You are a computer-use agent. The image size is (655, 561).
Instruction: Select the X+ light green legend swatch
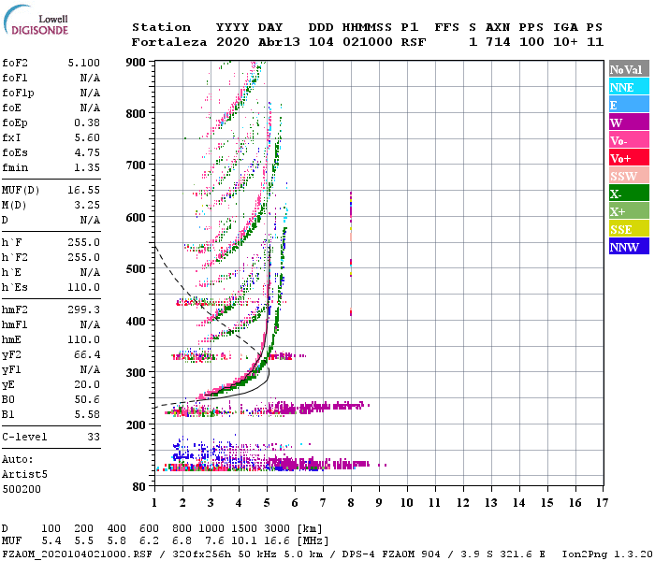point(629,211)
